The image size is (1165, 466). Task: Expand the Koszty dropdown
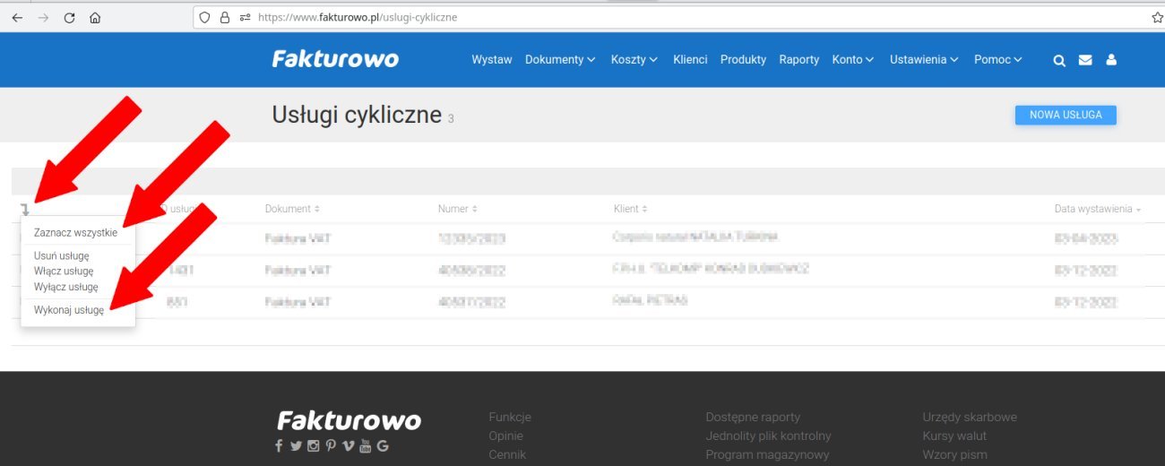[634, 59]
